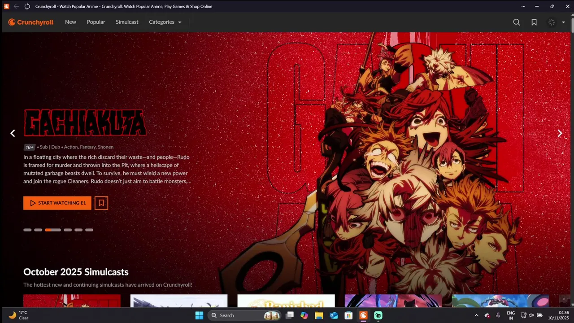Screen dimensions: 574x323
Task: Open File Explorer from the taskbar
Action: (319, 315)
